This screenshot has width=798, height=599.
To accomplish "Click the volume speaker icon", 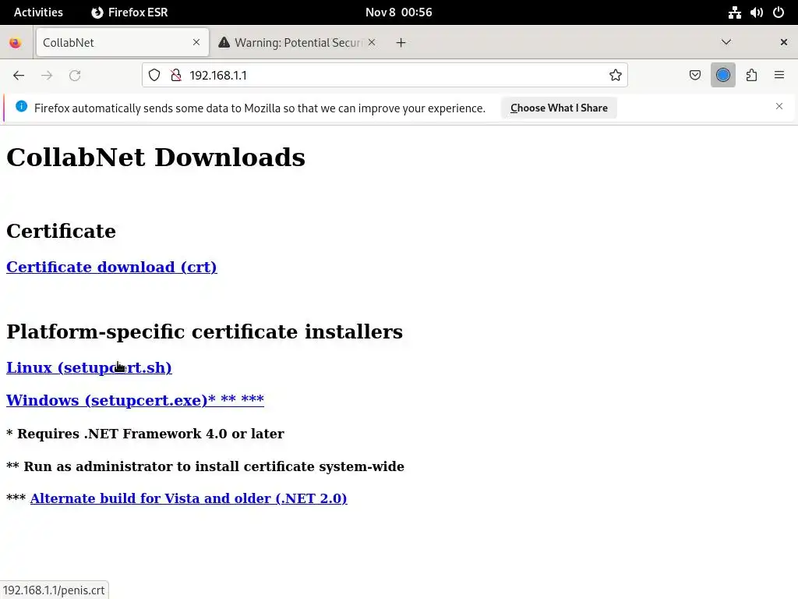I will pyautogui.click(x=756, y=12).
